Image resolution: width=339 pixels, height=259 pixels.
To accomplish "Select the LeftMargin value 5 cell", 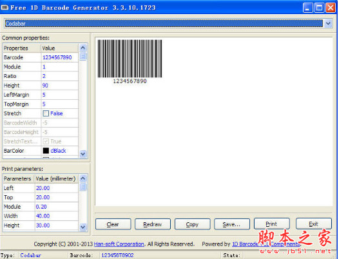I will point(59,95).
